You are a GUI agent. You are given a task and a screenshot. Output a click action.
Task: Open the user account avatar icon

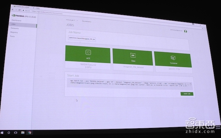185,31
